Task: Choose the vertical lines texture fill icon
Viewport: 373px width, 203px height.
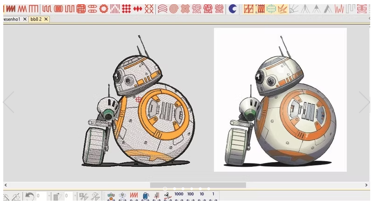Action: [x=115, y=9]
